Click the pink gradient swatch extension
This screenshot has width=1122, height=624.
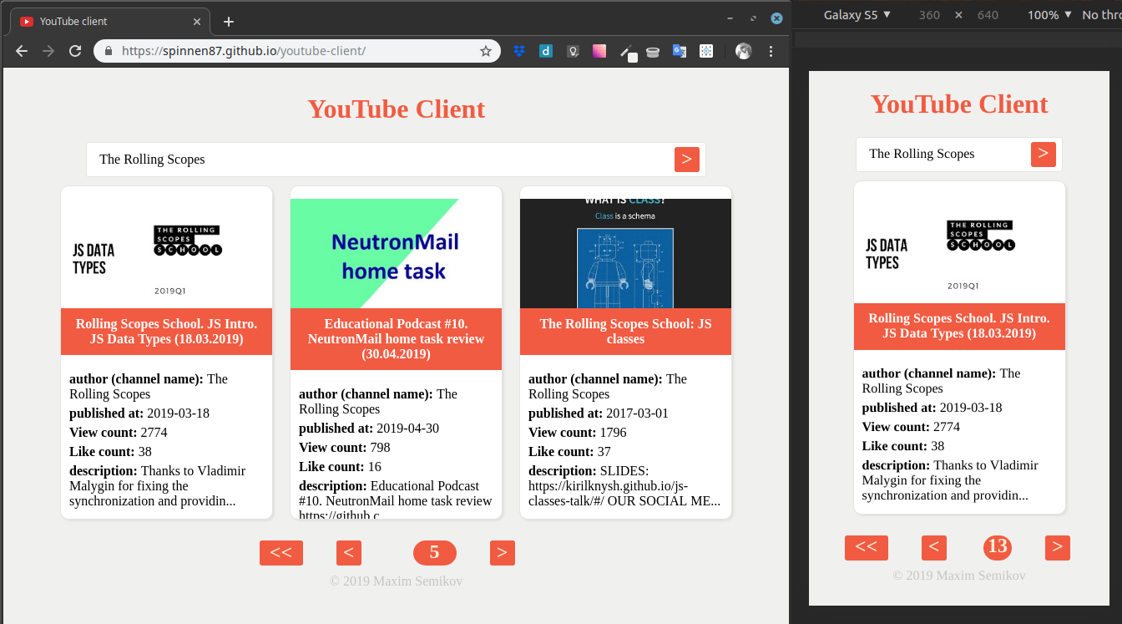[x=599, y=51]
